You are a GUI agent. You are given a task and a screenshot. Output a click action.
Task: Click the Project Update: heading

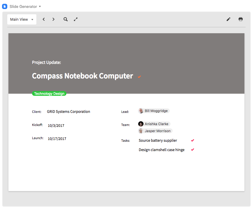[47, 62]
